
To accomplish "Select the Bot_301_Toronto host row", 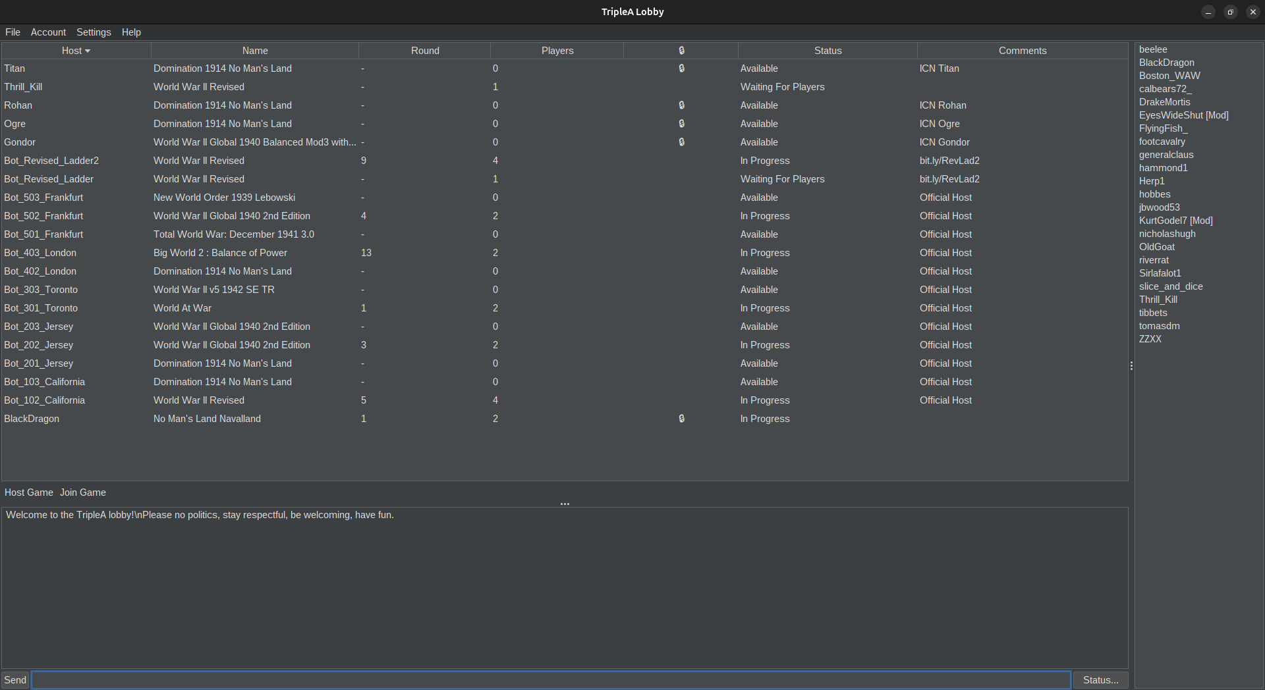I will [x=565, y=308].
